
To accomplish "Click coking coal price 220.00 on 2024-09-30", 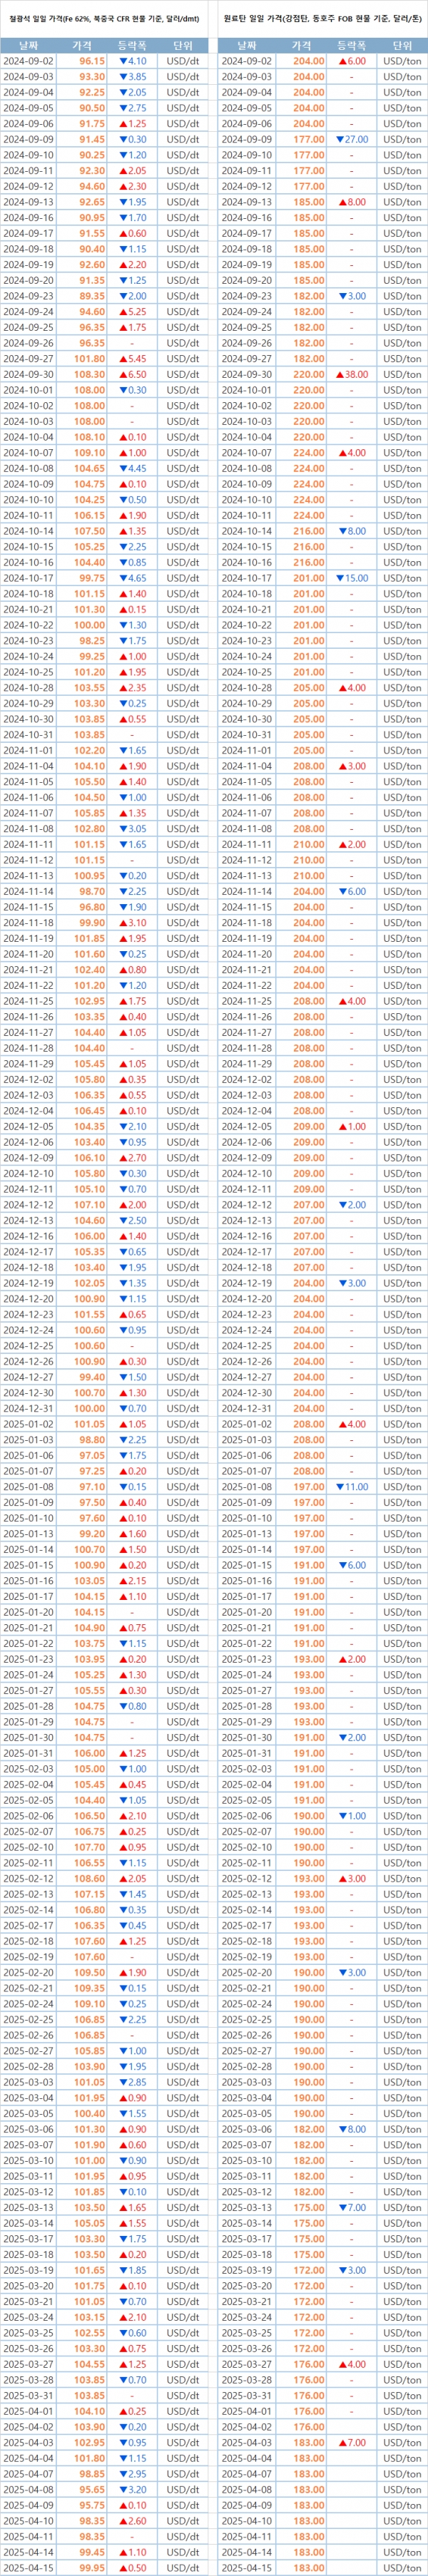I will [309, 375].
